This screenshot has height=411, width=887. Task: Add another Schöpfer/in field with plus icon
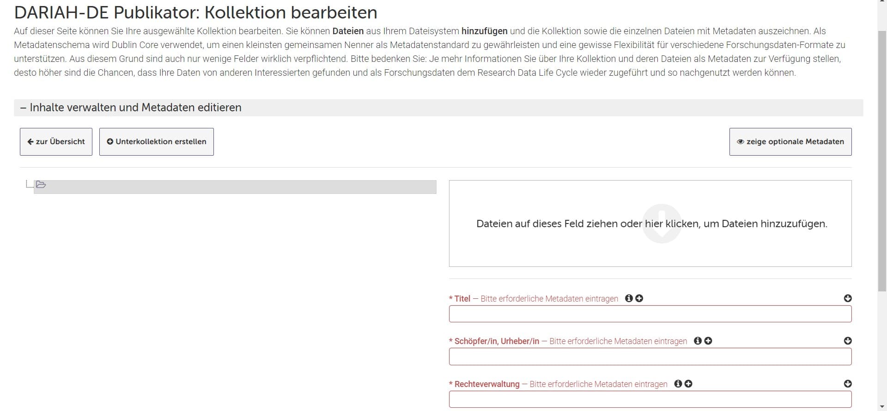pyautogui.click(x=708, y=341)
